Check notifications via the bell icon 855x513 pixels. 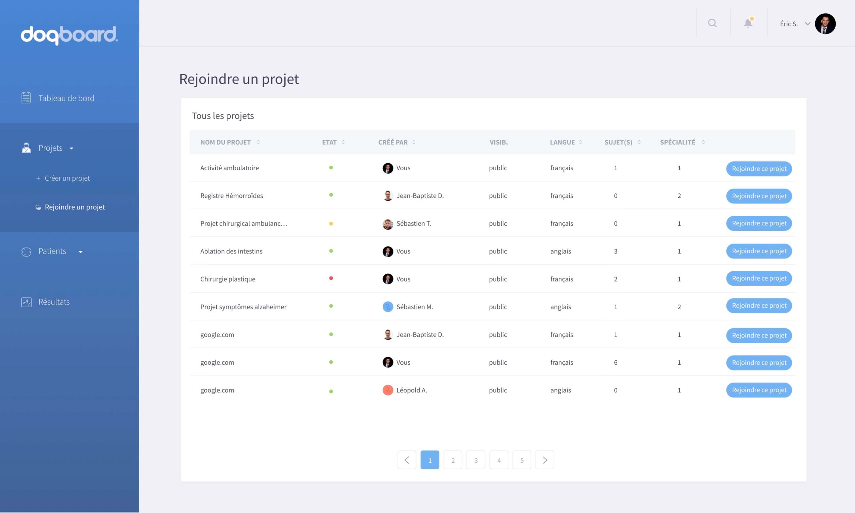[x=747, y=23]
